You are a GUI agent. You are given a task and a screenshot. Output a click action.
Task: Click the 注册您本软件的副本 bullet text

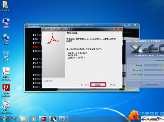pos(77,57)
